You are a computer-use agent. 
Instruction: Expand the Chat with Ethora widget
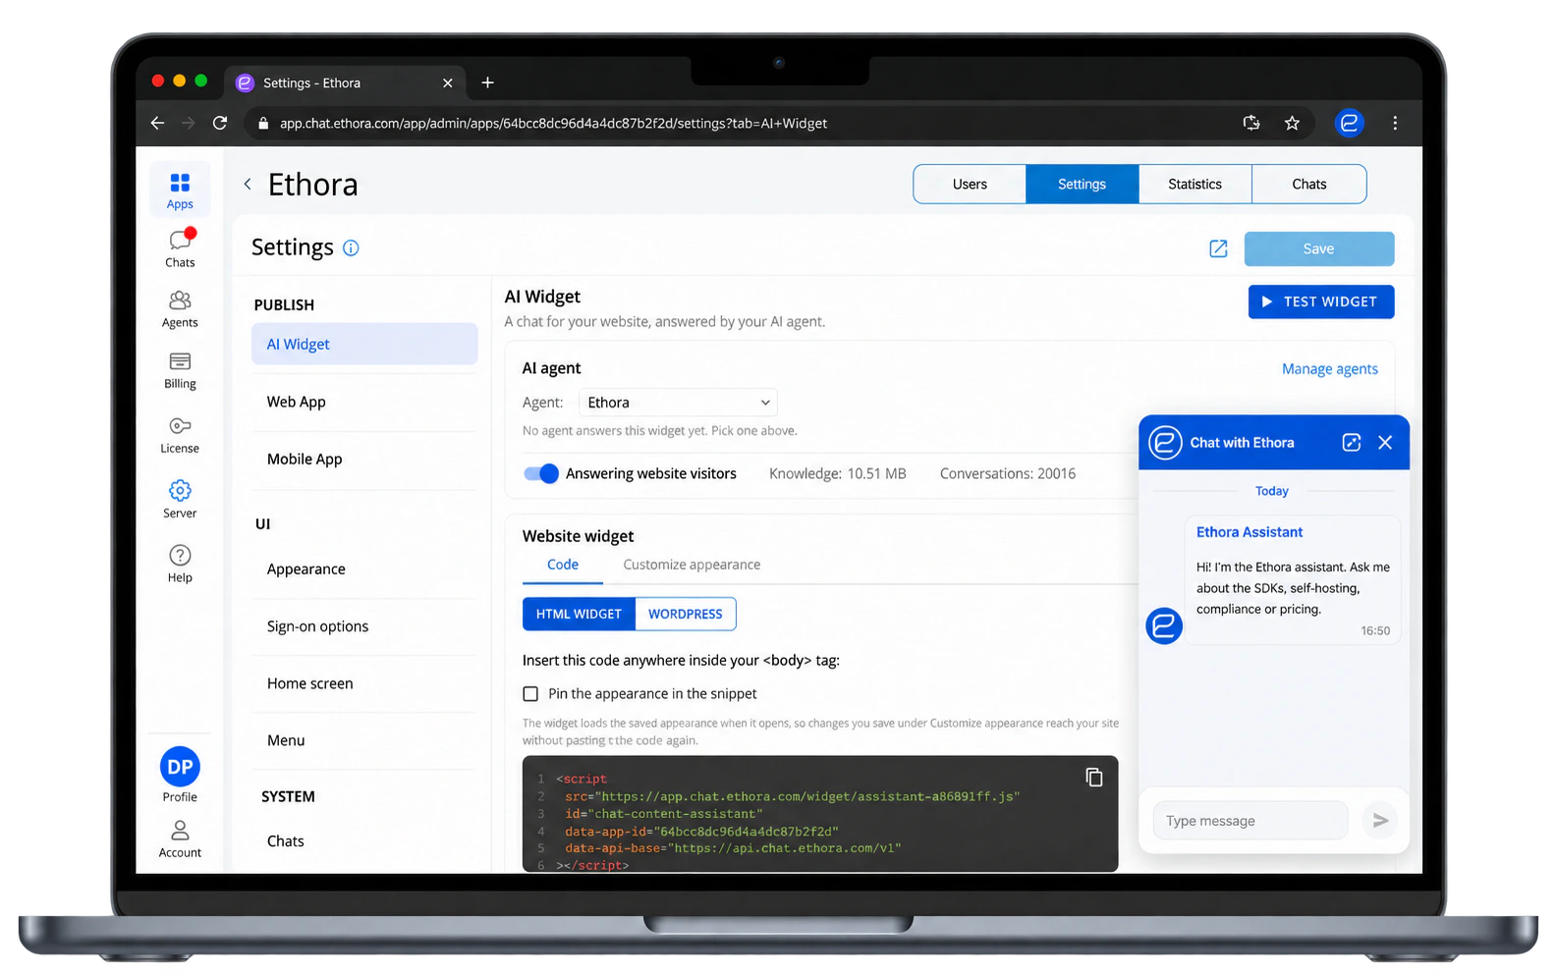[x=1351, y=443]
